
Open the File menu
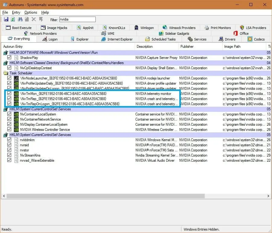coord(5,12)
